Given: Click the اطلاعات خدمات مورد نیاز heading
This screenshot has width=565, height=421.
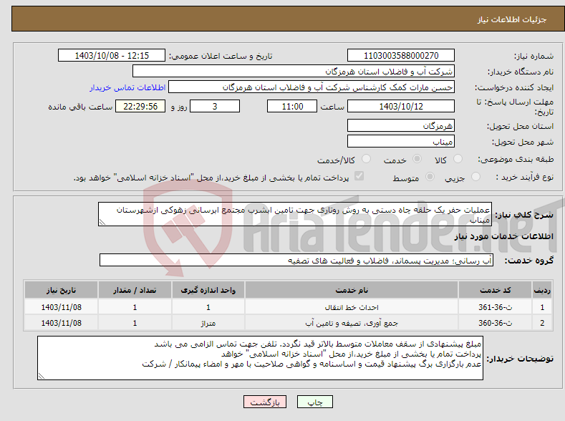Looking at the screenshot, I should 503,236.
